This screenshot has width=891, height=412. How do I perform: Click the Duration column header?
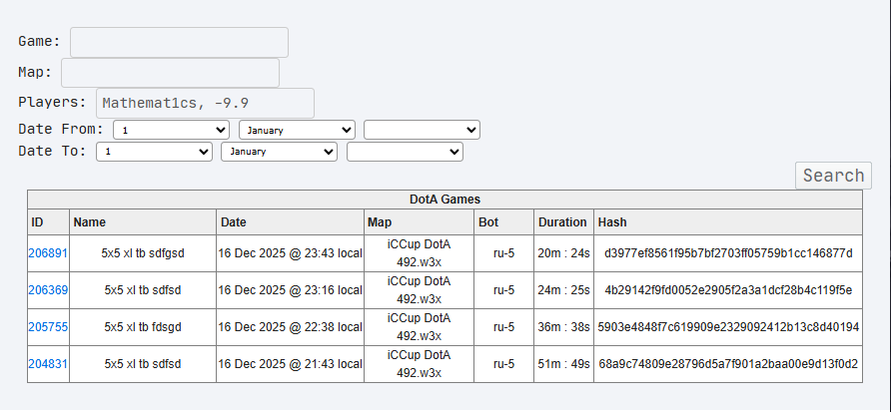click(562, 221)
